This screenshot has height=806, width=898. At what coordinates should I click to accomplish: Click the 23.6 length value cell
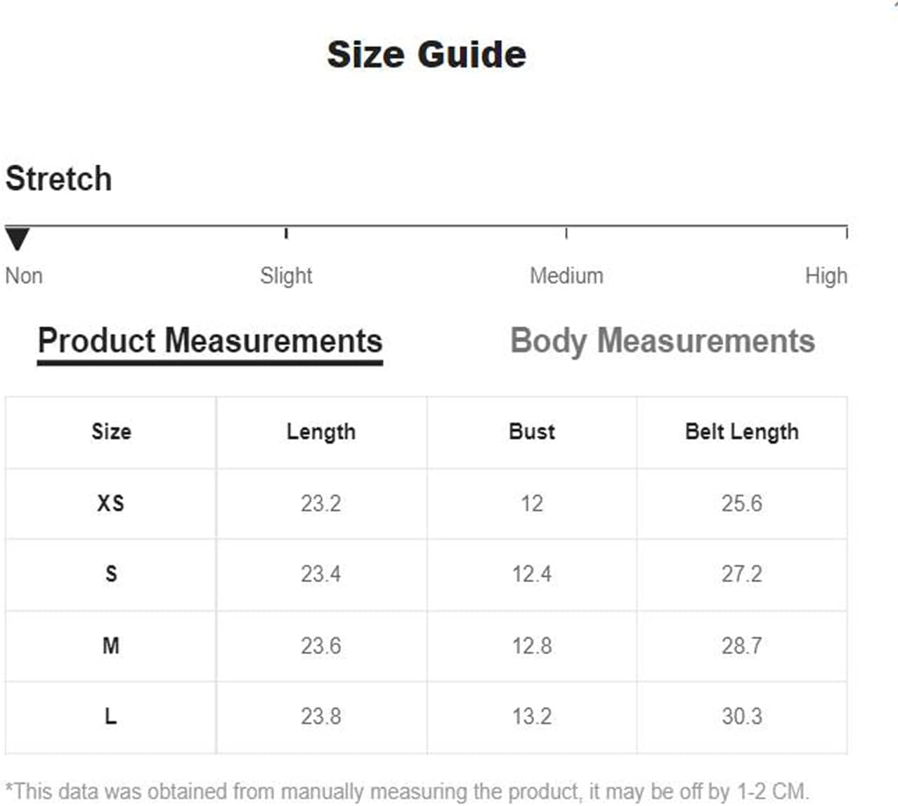pyautogui.click(x=321, y=646)
